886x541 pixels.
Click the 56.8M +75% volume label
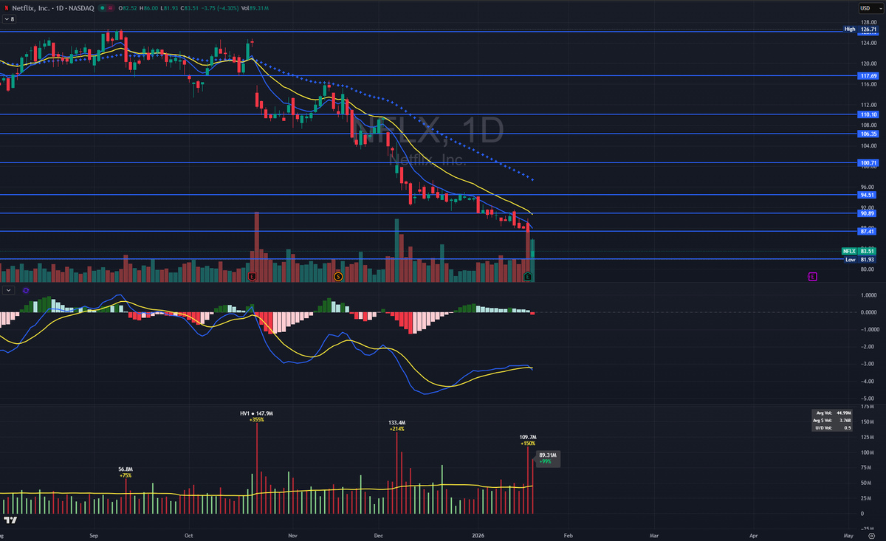pyautogui.click(x=126, y=472)
